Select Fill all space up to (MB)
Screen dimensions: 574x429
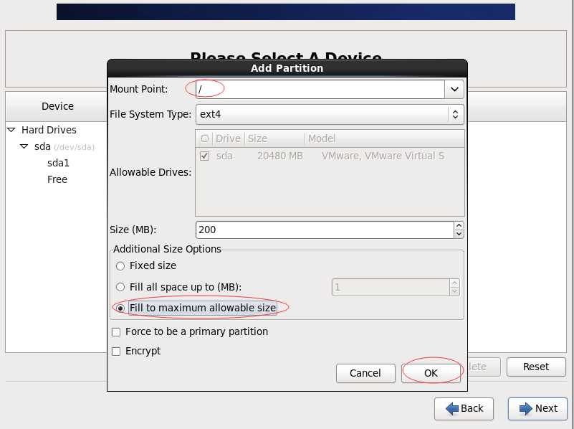coord(120,287)
